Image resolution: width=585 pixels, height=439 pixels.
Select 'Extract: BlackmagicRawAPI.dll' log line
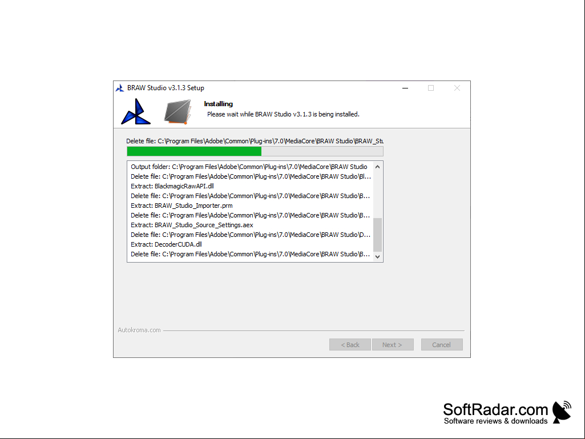coord(172,186)
